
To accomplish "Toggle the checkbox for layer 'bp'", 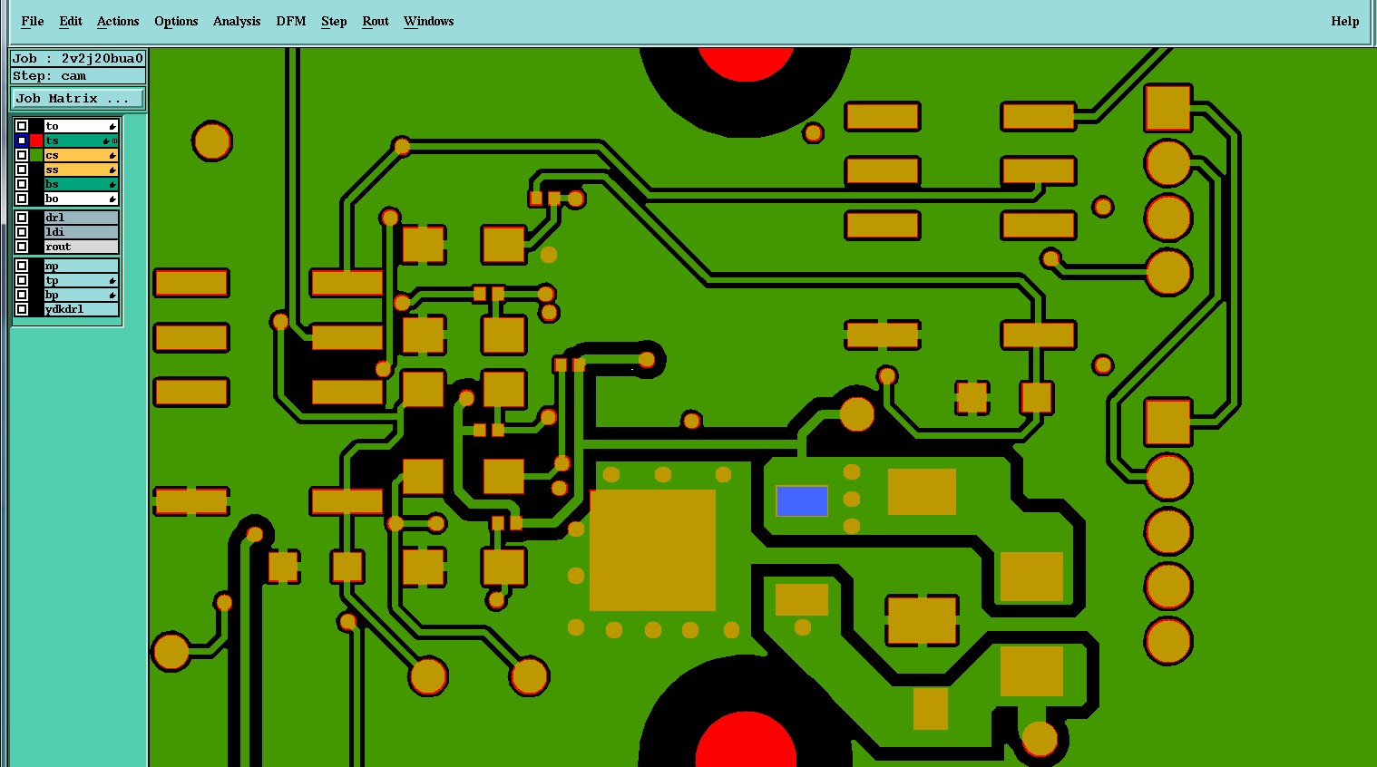I will click(x=22, y=295).
